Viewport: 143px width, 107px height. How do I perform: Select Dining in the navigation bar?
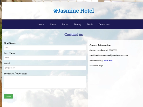(78, 24)
